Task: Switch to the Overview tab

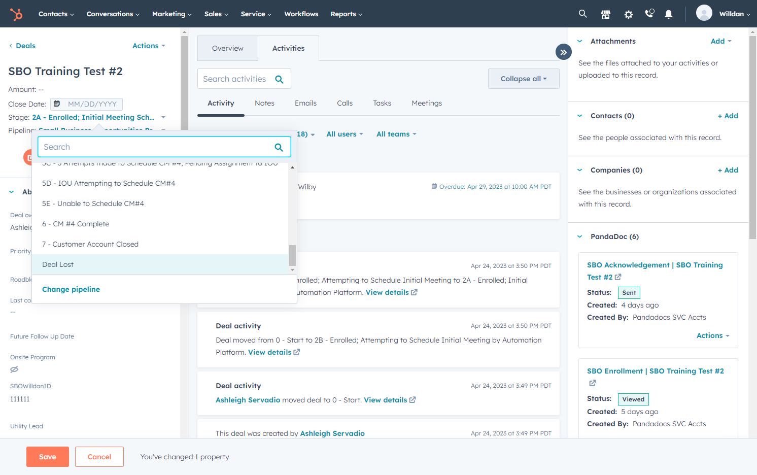Action: [228, 48]
